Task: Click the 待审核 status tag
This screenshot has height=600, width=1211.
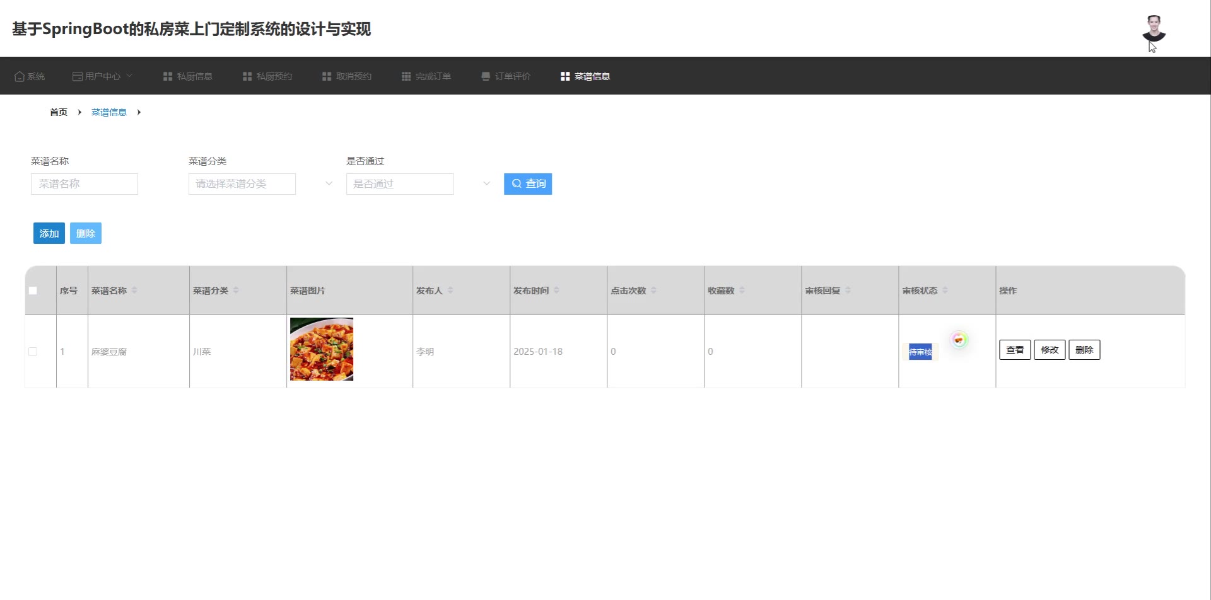Action: tap(920, 352)
